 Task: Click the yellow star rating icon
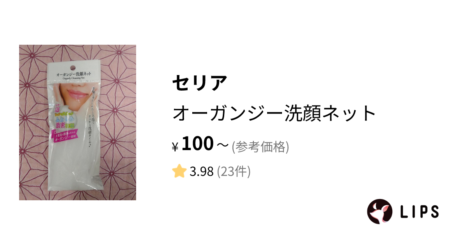[179, 171]
